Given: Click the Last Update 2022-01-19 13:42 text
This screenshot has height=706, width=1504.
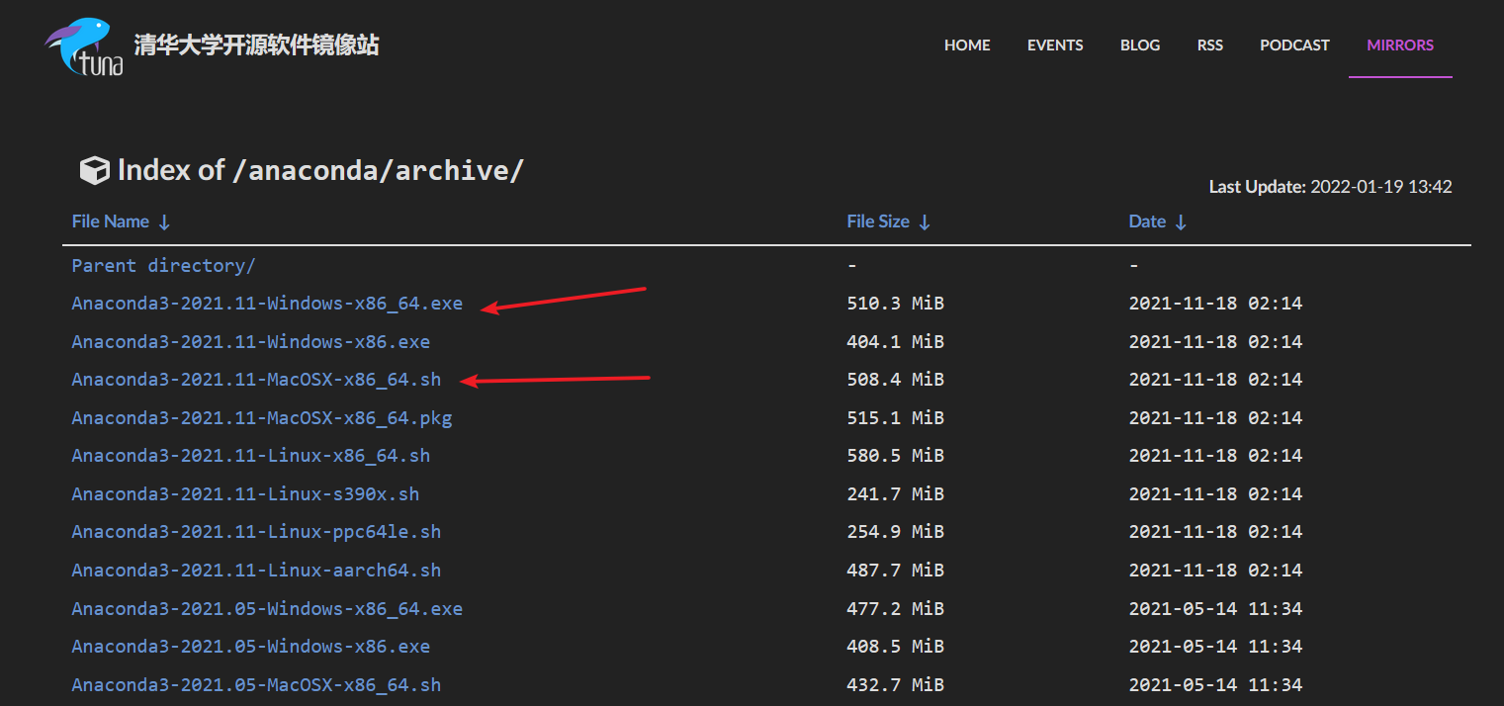Looking at the screenshot, I should (1331, 186).
